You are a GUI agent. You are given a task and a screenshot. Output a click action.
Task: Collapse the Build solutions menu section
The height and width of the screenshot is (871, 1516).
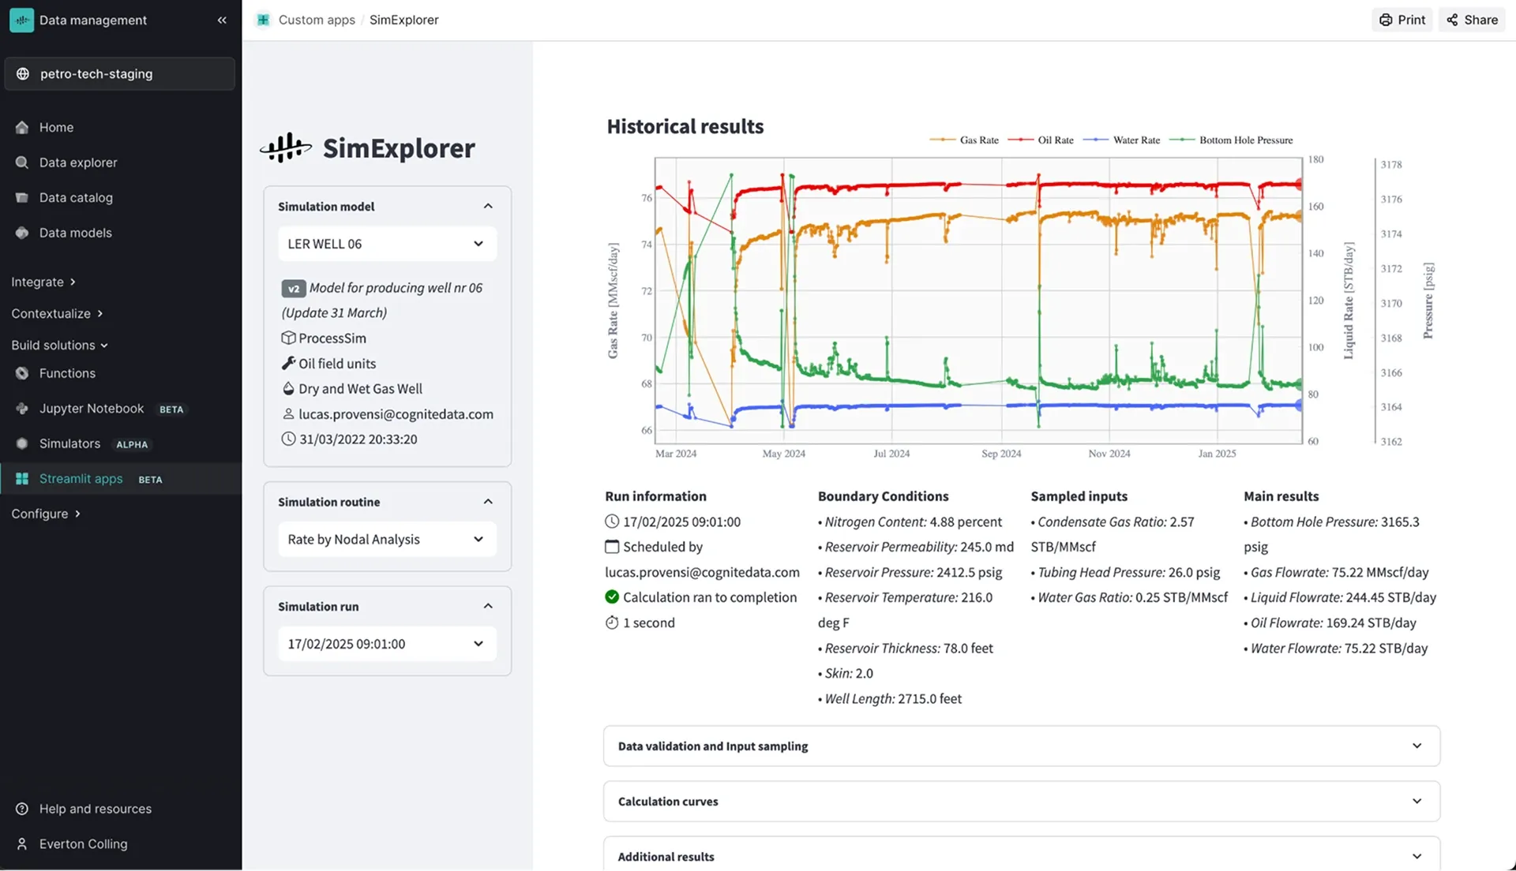[59, 345]
